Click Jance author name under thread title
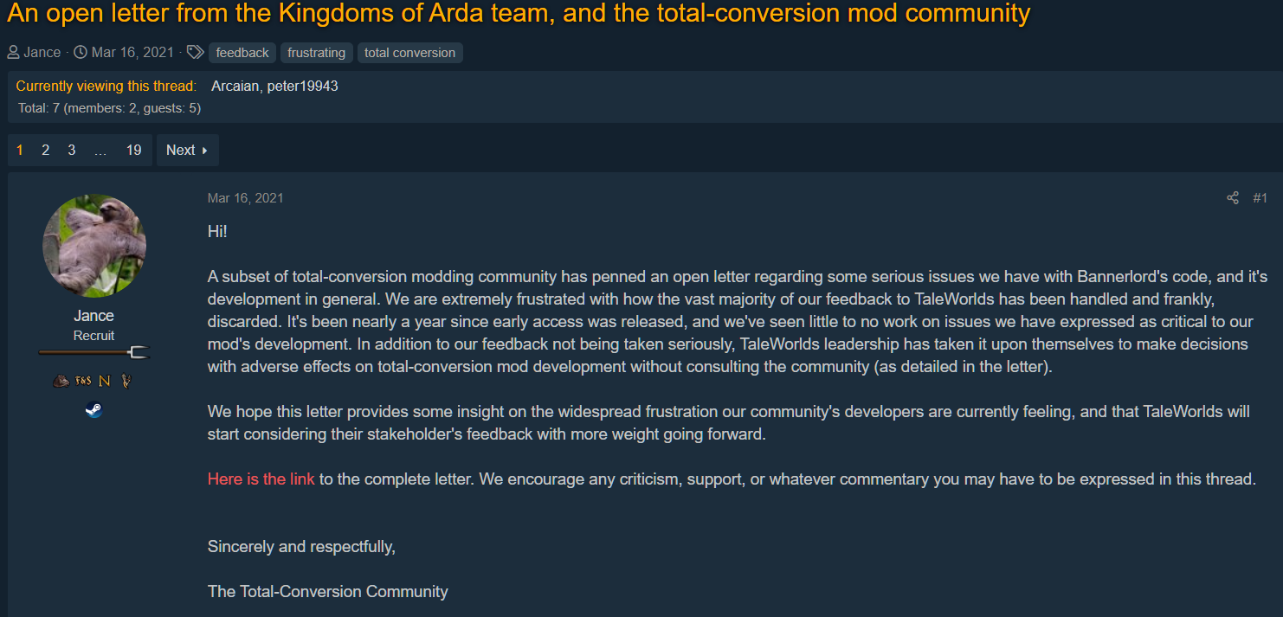Image resolution: width=1283 pixels, height=617 pixels. click(x=42, y=53)
